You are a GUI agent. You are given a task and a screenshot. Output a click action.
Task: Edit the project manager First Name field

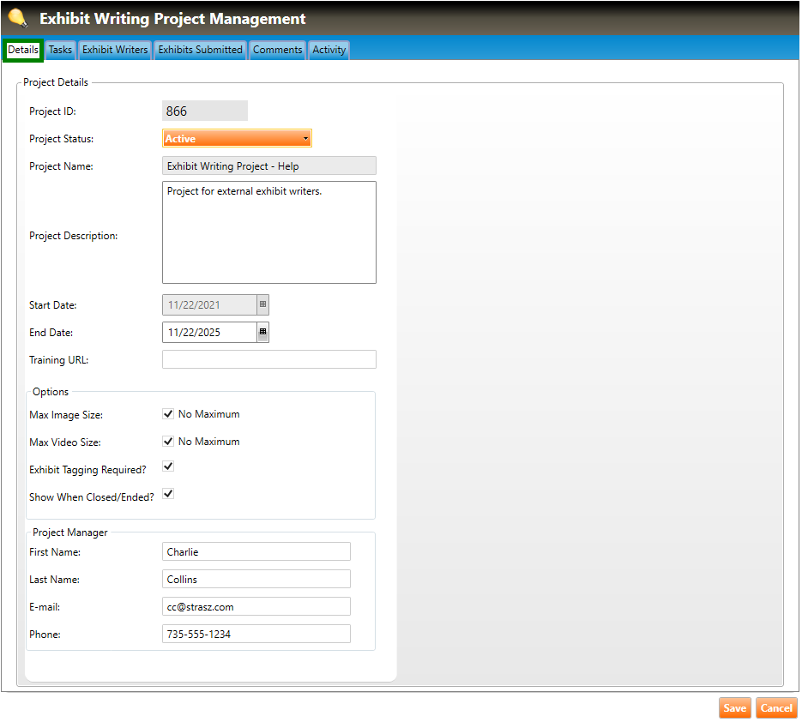[x=256, y=551]
